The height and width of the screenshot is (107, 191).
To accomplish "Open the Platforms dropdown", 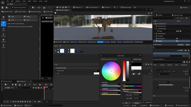I will [x=78, y=7].
